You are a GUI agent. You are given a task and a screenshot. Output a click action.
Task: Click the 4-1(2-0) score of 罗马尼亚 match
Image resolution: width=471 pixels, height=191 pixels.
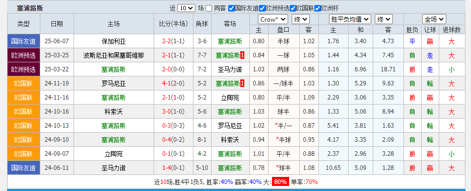[x=173, y=83]
